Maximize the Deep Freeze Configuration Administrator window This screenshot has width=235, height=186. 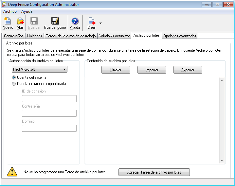tap(217, 5)
